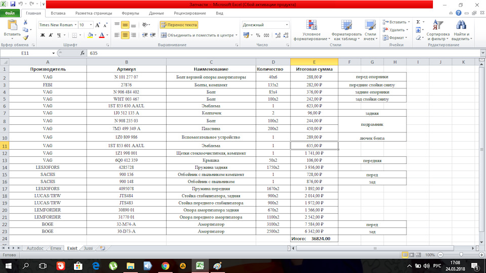Click the accounting currency format icon
This screenshot has width=486, height=273.
[x=246, y=35]
